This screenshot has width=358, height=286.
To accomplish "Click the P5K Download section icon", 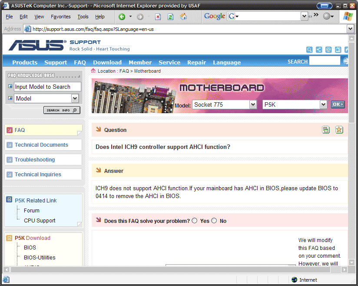I will click(x=9, y=238).
